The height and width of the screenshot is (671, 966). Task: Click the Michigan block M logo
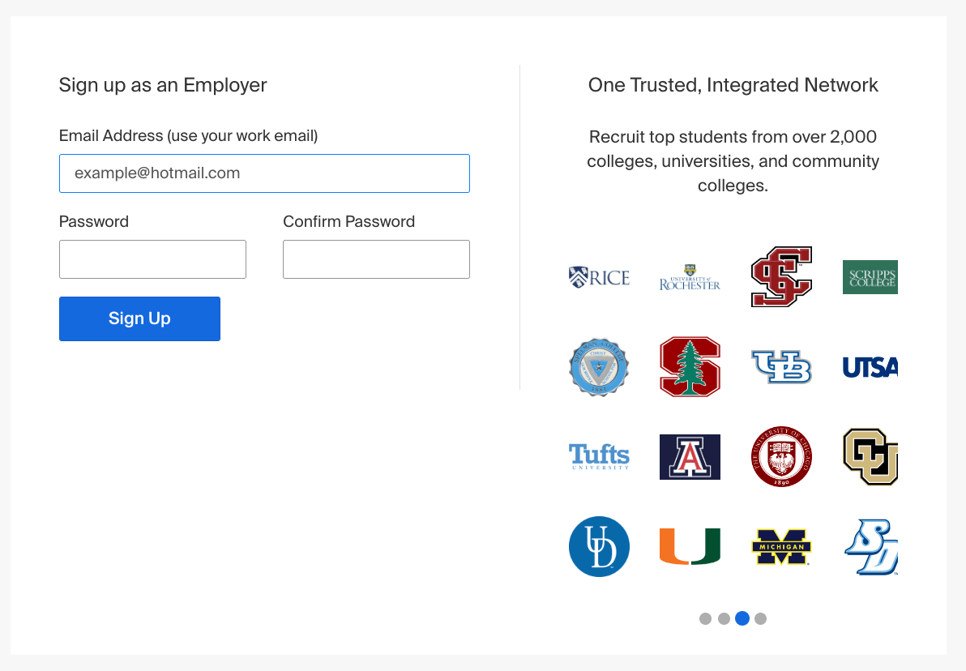click(x=780, y=546)
